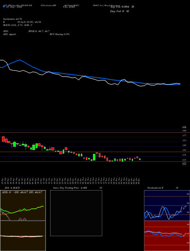The image size is (190, 251).
Task: Click the 'Intra Day Trading Price & MR' title
Action: pyautogui.click(x=70, y=188)
